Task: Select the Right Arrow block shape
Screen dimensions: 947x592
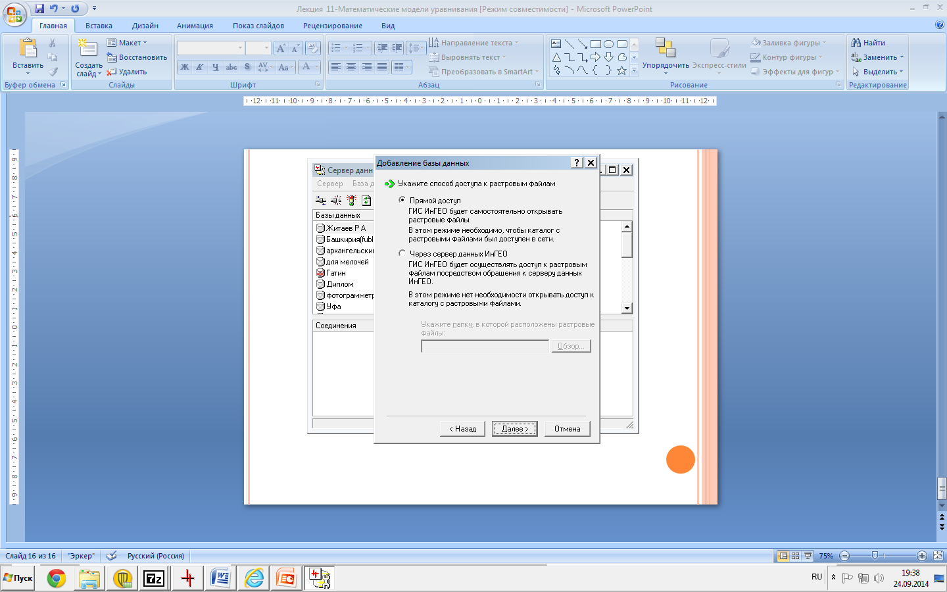Action: [595, 57]
